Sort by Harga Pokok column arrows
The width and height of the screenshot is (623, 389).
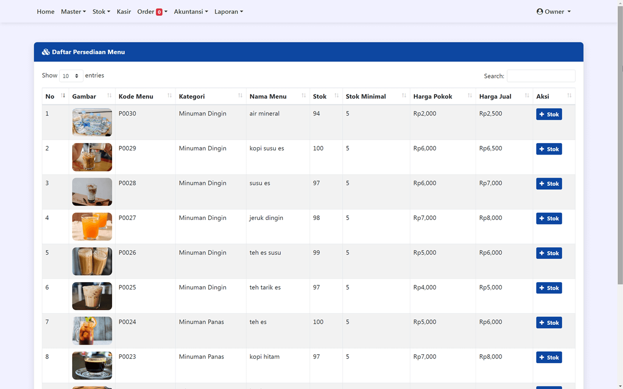(470, 95)
